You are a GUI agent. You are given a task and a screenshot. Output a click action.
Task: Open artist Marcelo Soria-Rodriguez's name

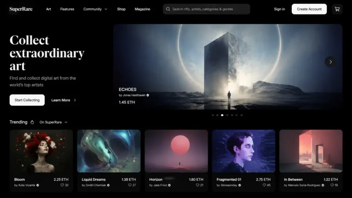pos(304,185)
